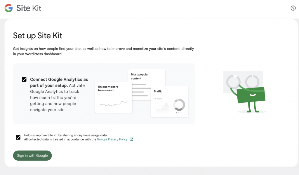Open the help question mark icon
299x175 pixels.
click(293, 8)
